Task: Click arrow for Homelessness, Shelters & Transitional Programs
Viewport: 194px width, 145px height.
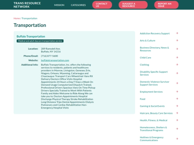Action: point(177,129)
